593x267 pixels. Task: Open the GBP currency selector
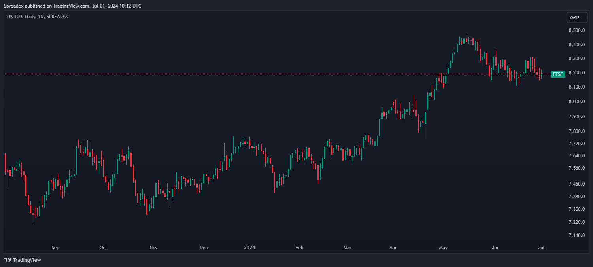pyautogui.click(x=577, y=18)
